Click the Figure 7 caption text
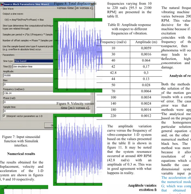Screen dimensions: 191x194 point(21,141)
